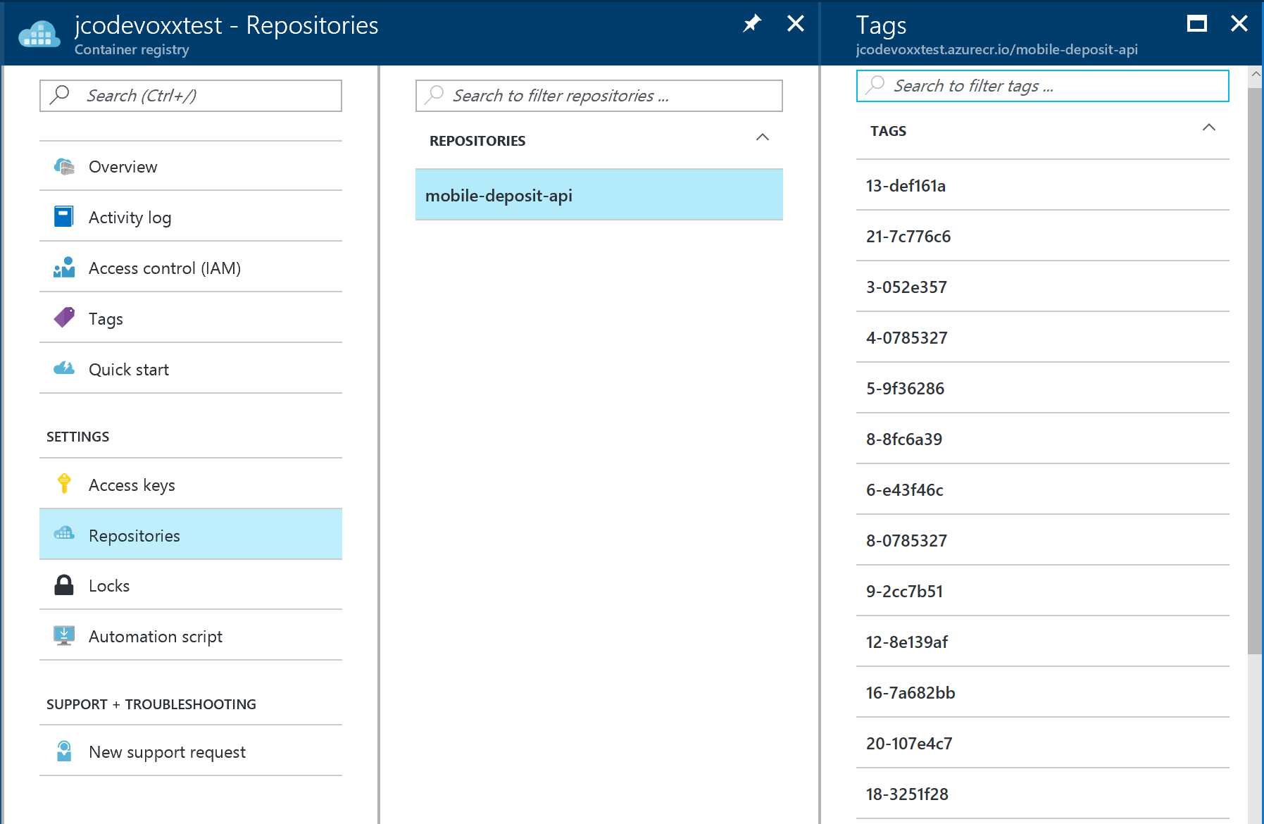Click the Overview icon
The image size is (1264, 824).
[x=64, y=167]
